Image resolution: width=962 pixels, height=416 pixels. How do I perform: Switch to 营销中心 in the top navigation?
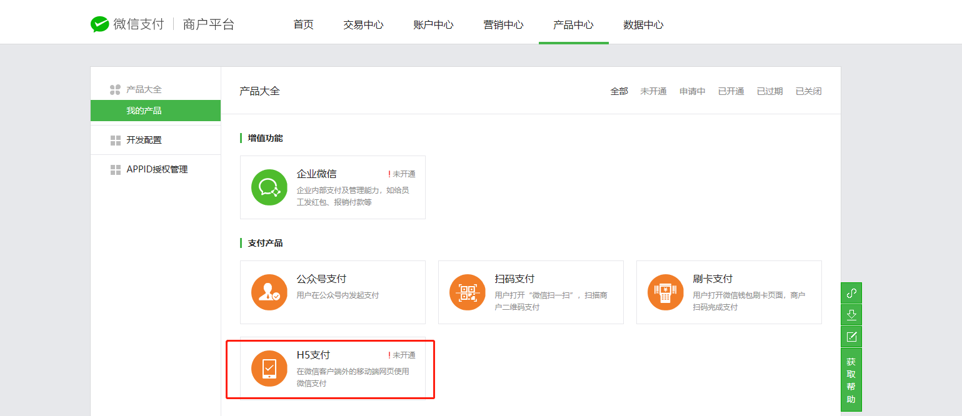503,25
